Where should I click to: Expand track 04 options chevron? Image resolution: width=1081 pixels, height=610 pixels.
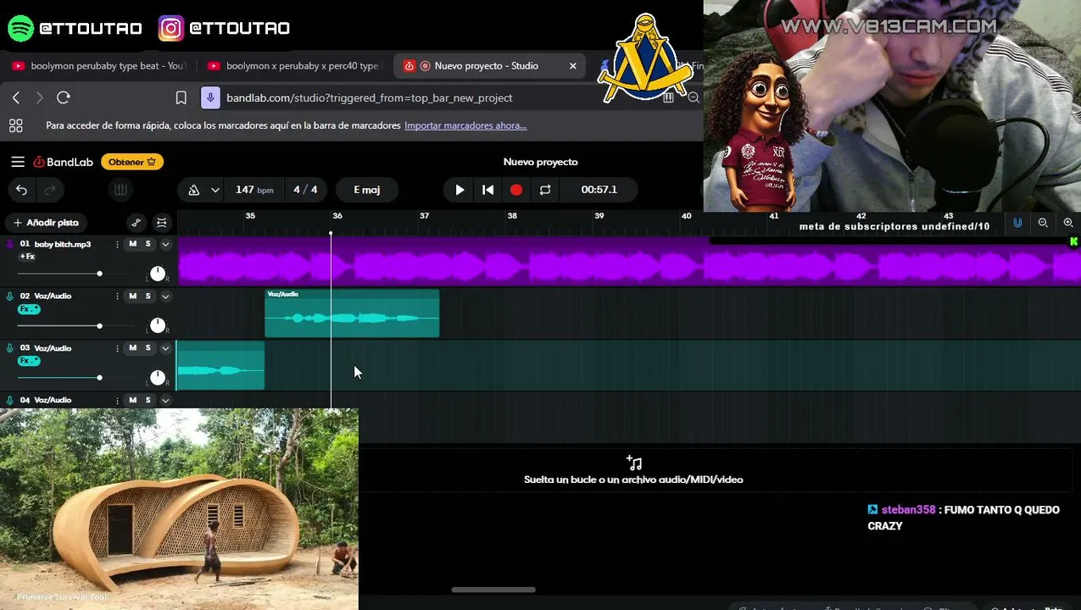point(165,400)
